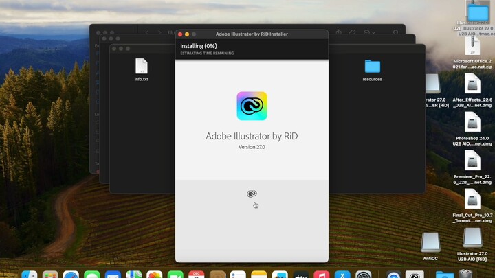Viewport: 495px width, 278px height.
Task: Click the installer window title bar text
Action: [x=252, y=34]
